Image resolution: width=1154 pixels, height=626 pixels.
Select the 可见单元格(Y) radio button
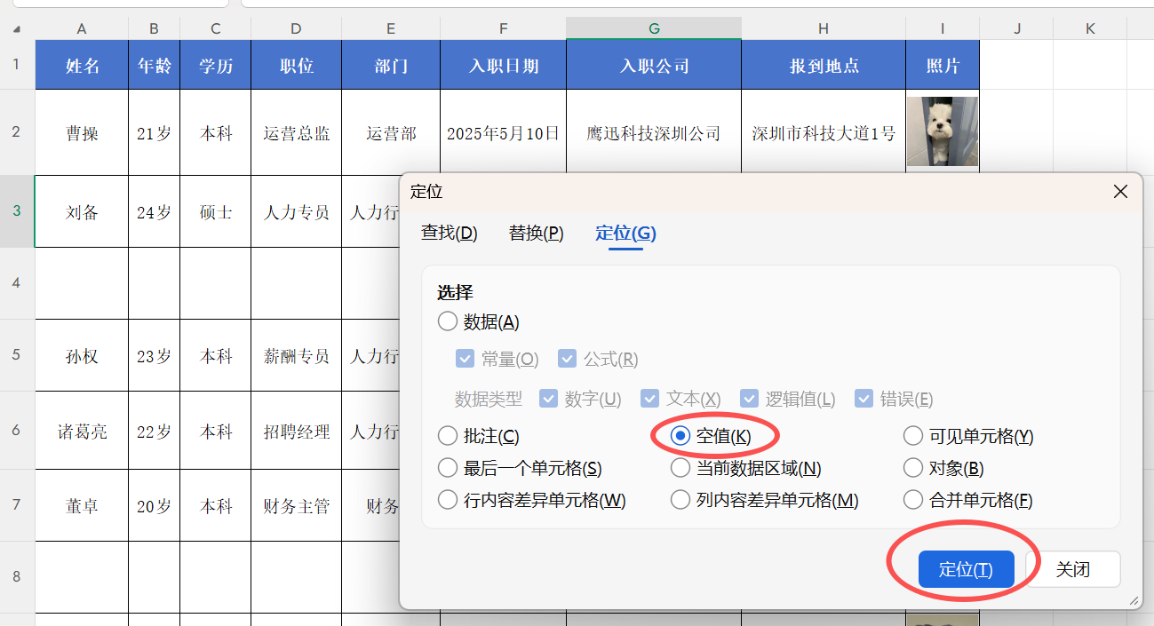pos(913,435)
